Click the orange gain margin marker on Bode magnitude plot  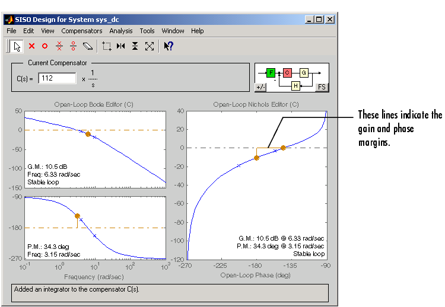88,134
